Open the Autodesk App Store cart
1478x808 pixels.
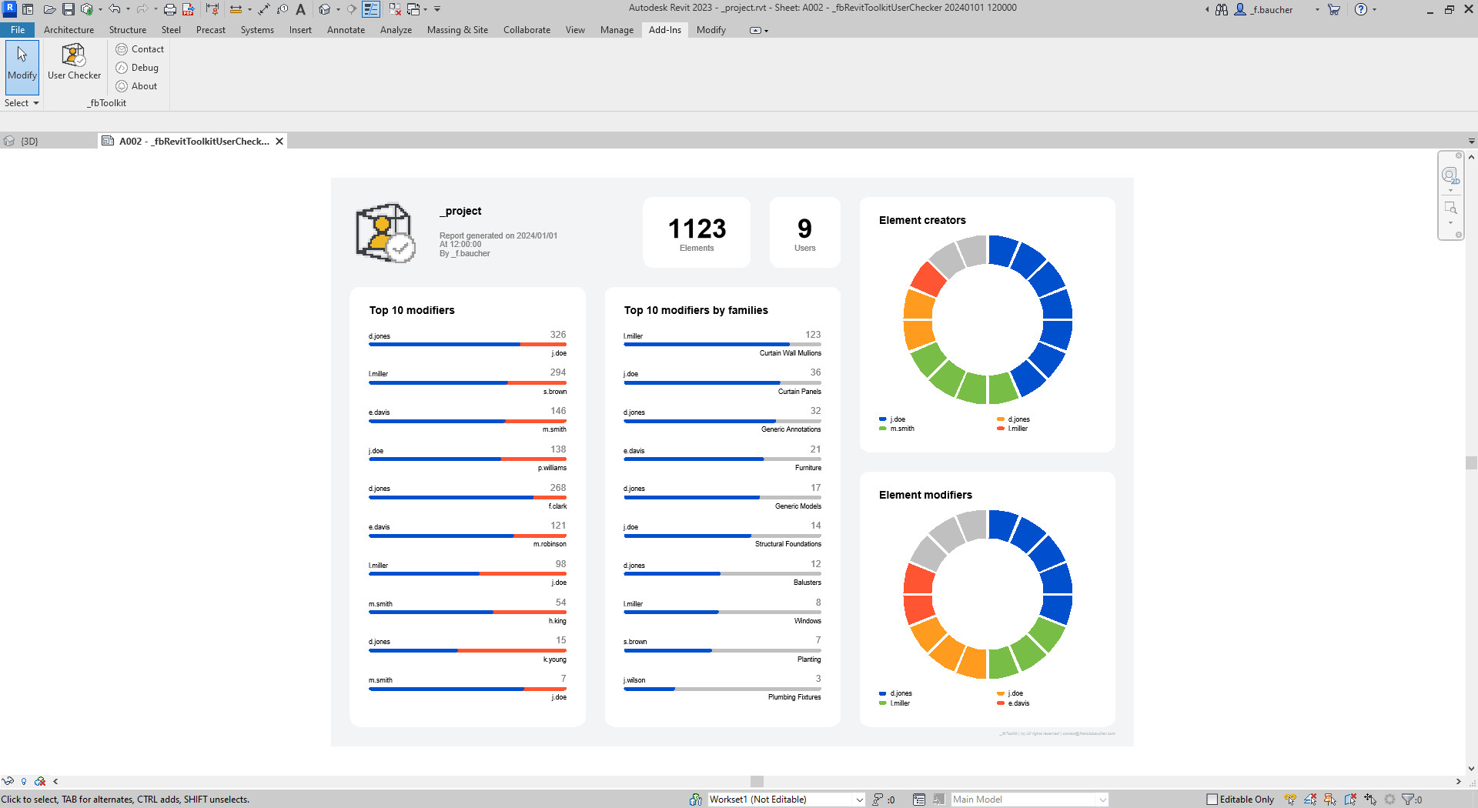point(1334,9)
